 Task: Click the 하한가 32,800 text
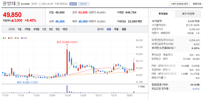point(97,22)
